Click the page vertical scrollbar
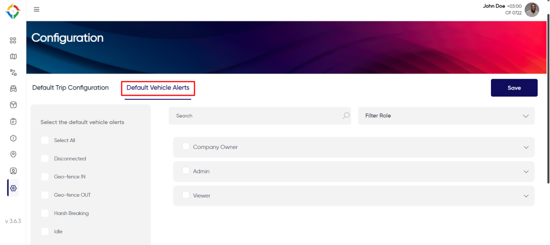Viewport: 550px width, 245px height. 548,98
